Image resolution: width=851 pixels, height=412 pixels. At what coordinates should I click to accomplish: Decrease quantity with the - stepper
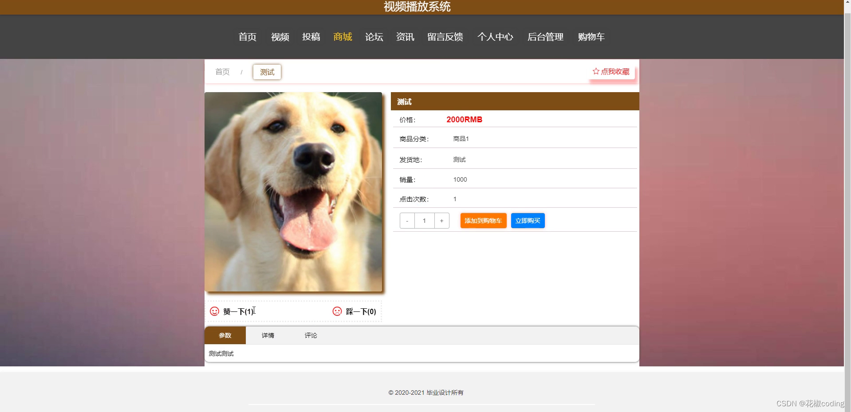tap(406, 221)
